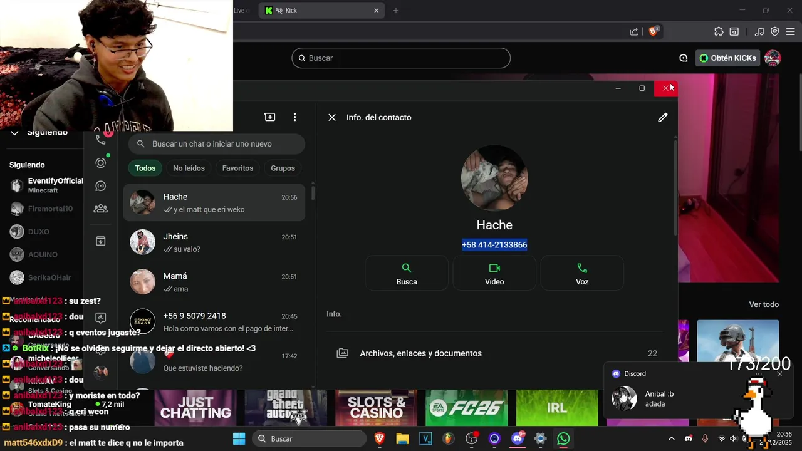Open Windows Start menu

239,438
